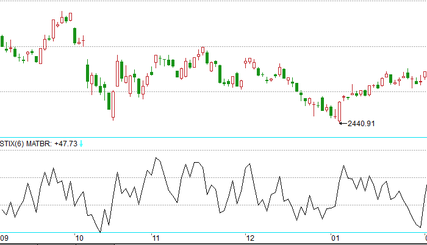Click the '12 date marker on time axis
This screenshot has height=245, width=427.
(x=248, y=238)
